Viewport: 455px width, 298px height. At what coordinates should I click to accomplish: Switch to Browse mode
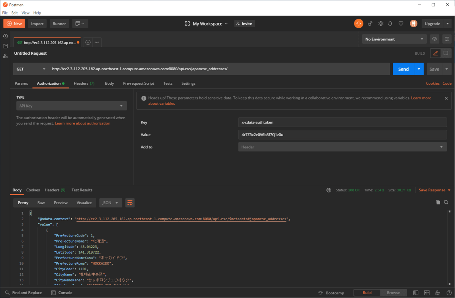393,293
